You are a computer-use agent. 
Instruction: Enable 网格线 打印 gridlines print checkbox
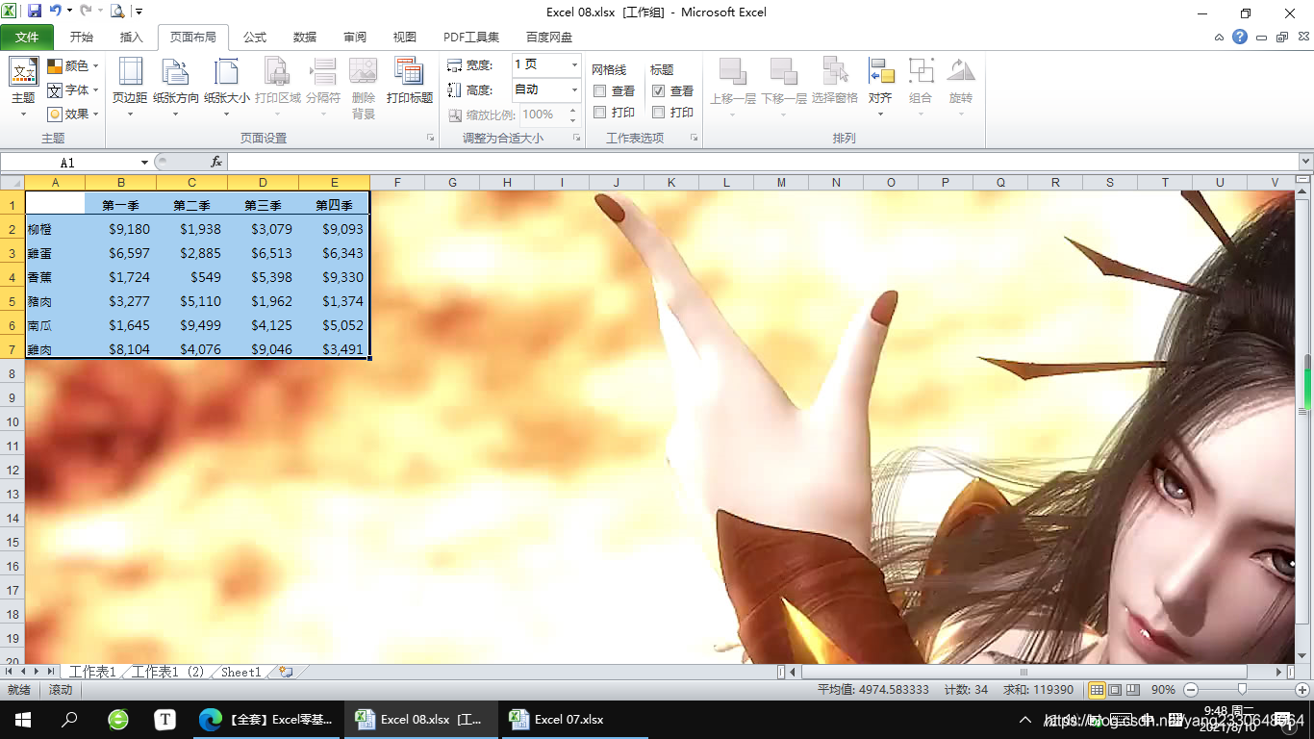(x=599, y=112)
